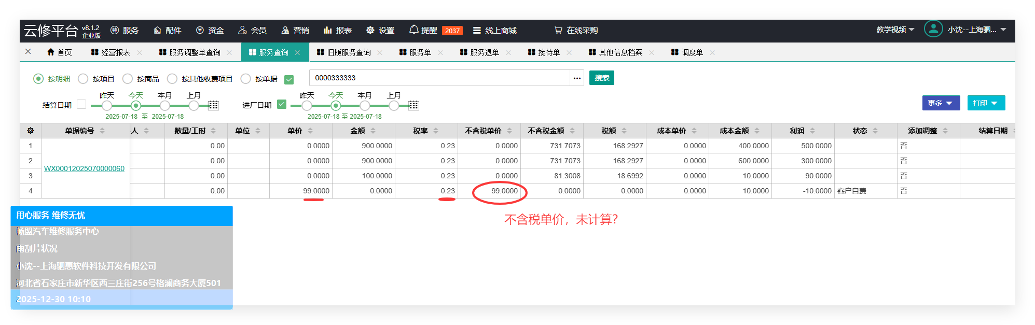Click the user avatar icon

click(x=933, y=29)
